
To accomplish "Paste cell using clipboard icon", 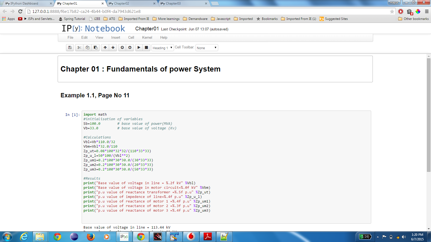I will (95, 48).
